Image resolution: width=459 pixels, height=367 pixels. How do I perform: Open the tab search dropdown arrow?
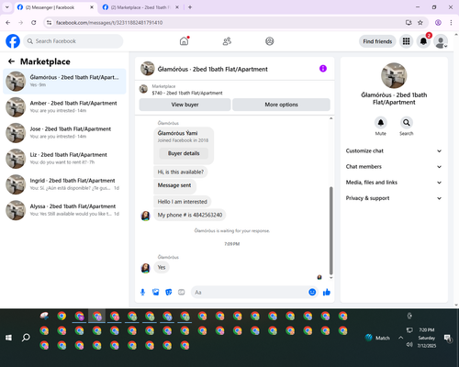tap(7, 7)
